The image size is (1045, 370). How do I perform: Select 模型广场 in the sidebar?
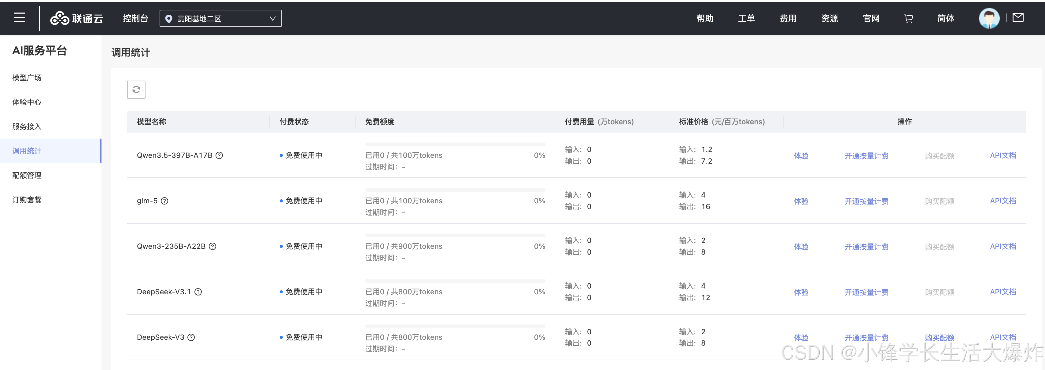pos(27,78)
